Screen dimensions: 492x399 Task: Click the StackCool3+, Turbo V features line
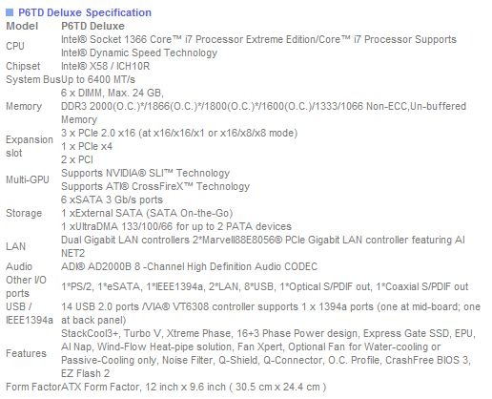pyautogui.click(x=268, y=333)
